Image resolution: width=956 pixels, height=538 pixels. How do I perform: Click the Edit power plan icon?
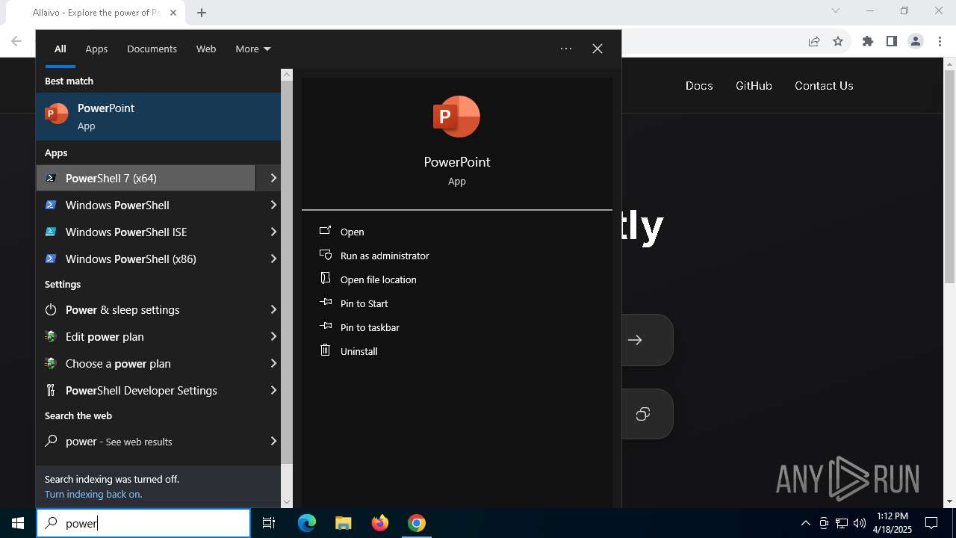tap(51, 336)
